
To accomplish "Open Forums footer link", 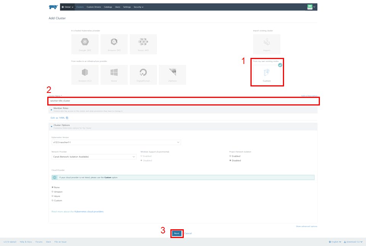I will pyautogui.click(x=39, y=242).
